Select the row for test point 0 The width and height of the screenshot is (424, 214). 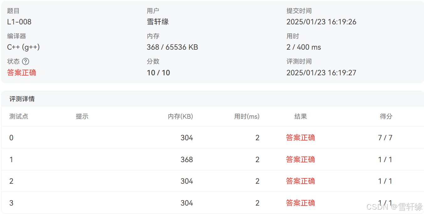point(125,137)
